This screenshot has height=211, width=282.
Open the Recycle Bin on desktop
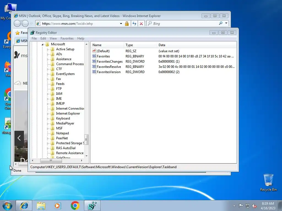[268, 182]
